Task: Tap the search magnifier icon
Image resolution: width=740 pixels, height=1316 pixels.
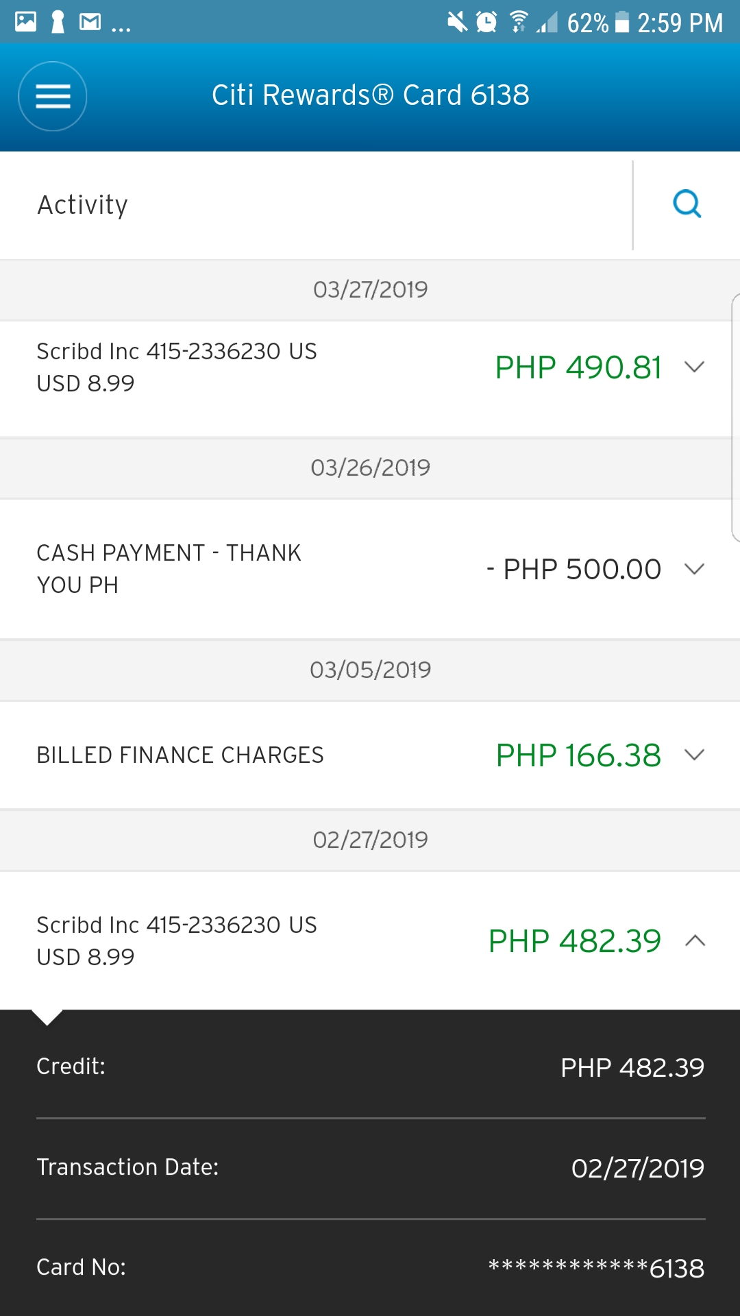Action: pos(687,204)
